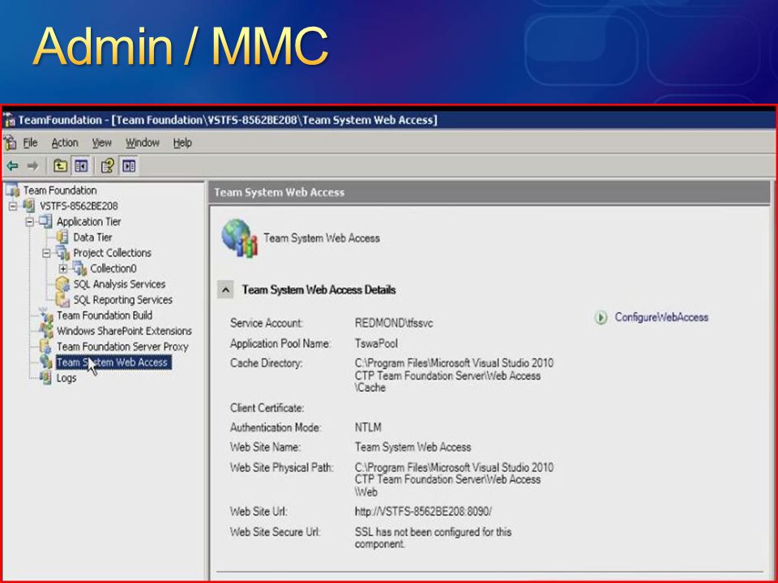
Task: Click the Back arrow toolbar icon
Action: point(12,166)
